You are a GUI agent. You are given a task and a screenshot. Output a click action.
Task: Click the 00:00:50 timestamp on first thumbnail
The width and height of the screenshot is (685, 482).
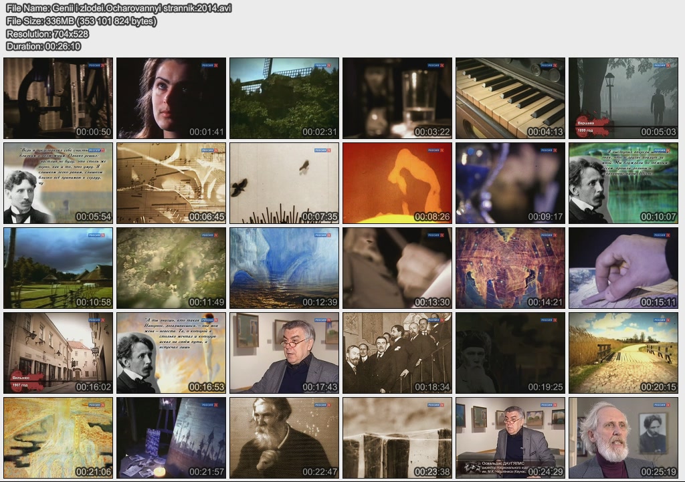click(x=93, y=132)
